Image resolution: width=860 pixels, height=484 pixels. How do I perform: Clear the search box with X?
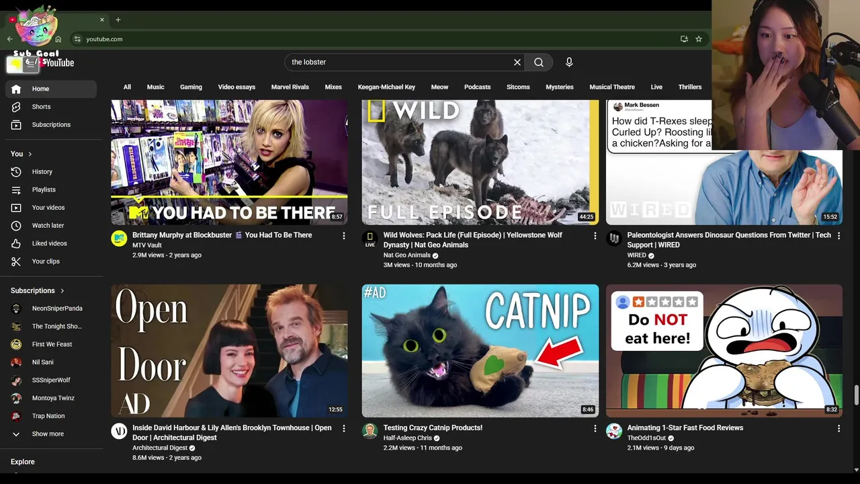517,62
